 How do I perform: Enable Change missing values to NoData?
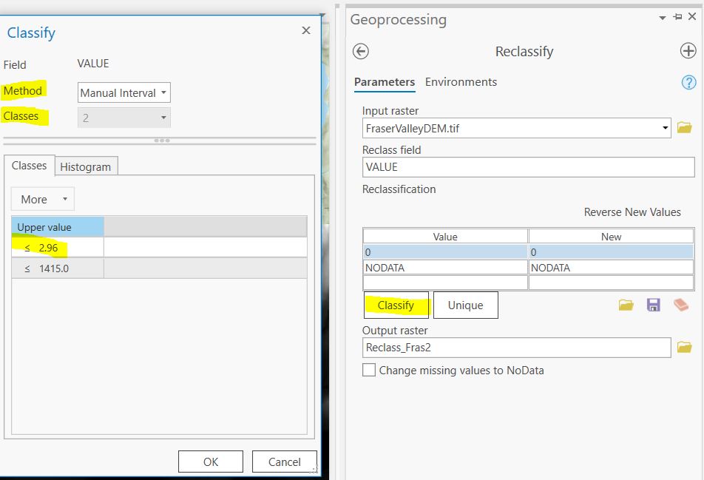tap(369, 370)
